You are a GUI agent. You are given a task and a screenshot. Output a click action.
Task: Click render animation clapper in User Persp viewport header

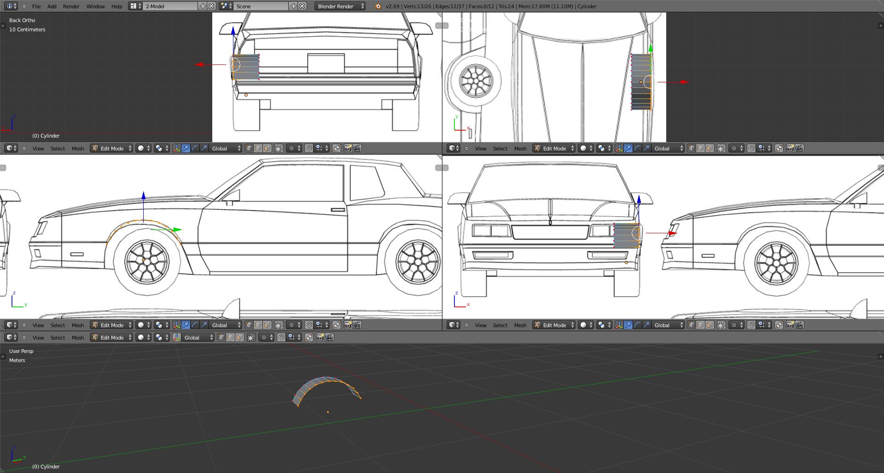(329, 337)
